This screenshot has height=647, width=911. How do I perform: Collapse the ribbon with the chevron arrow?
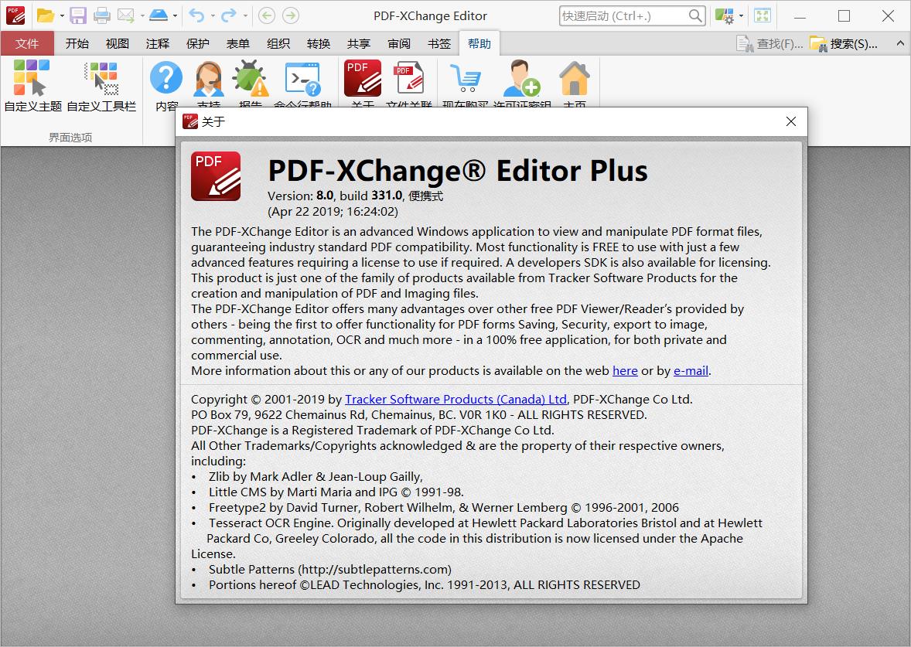pyautogui.click(x=900, y=43)
